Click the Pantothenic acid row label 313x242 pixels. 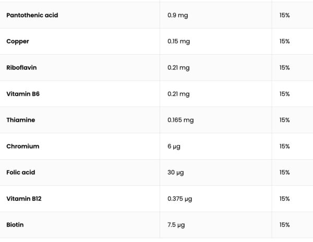click(x=32, y=15)
